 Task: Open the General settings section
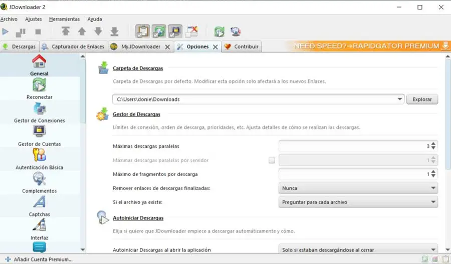pos(40,65)
